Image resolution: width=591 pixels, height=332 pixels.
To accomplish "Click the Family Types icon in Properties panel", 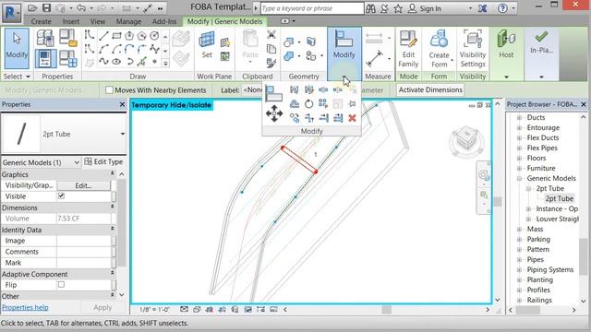I will pyautogui.click(x=68, y=59).
